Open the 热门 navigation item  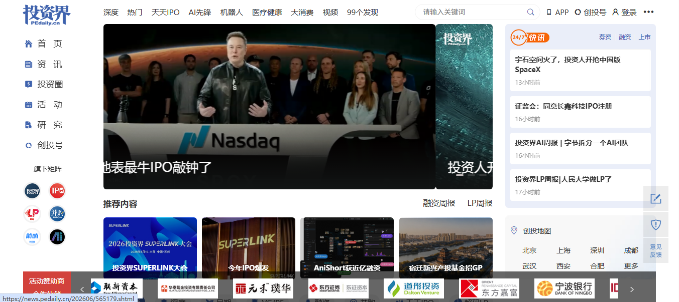click(135, 12)
